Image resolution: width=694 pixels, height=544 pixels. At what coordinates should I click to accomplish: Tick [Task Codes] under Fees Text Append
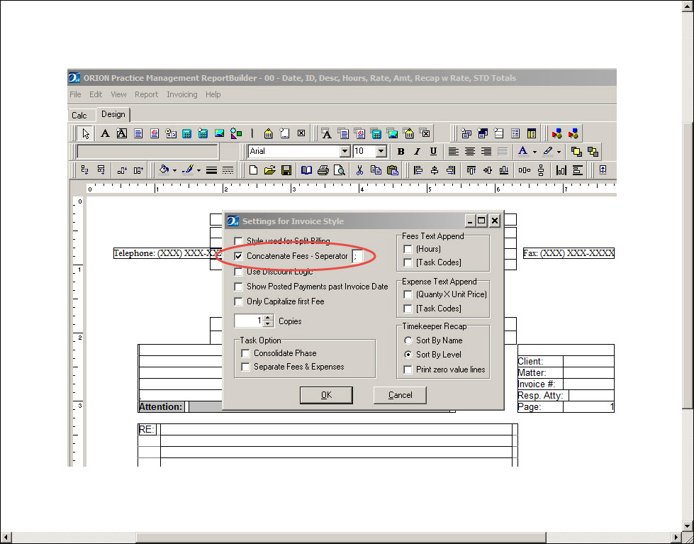point(408,262)
